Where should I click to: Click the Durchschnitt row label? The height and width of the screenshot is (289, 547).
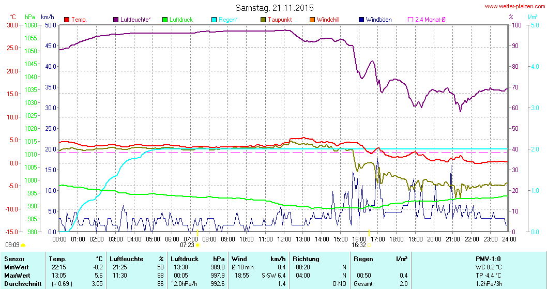tap(23, 284)
